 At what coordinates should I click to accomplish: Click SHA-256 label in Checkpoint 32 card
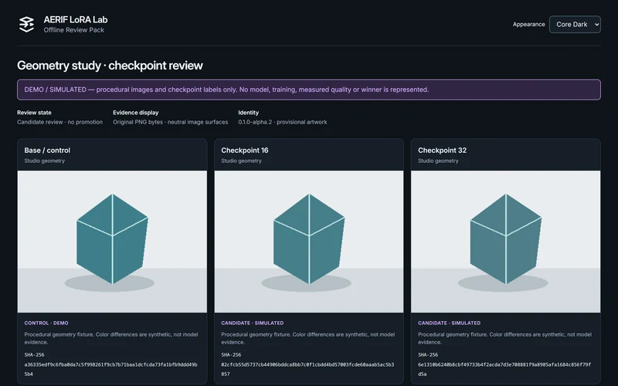(428, 355)
